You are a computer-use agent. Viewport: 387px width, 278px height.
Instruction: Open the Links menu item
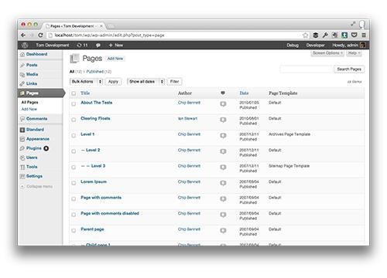32,83
